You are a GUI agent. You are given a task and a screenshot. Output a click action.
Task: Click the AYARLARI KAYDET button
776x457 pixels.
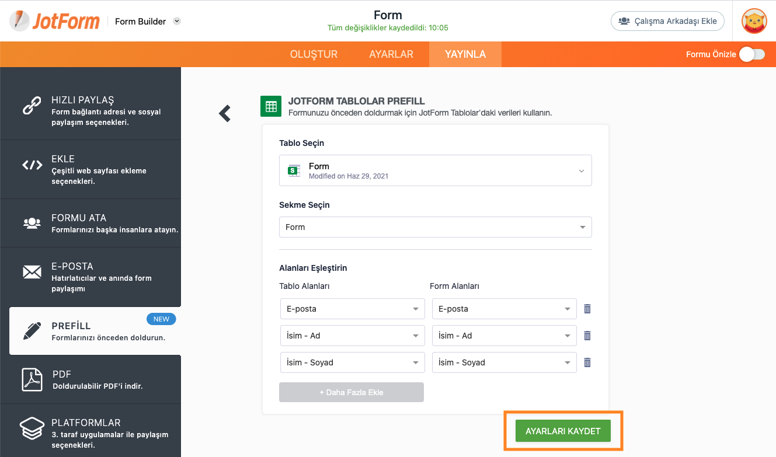[563, 431]
